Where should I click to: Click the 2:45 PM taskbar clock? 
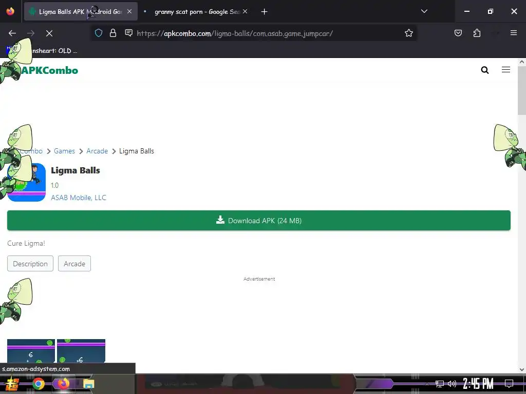[478, 384]
